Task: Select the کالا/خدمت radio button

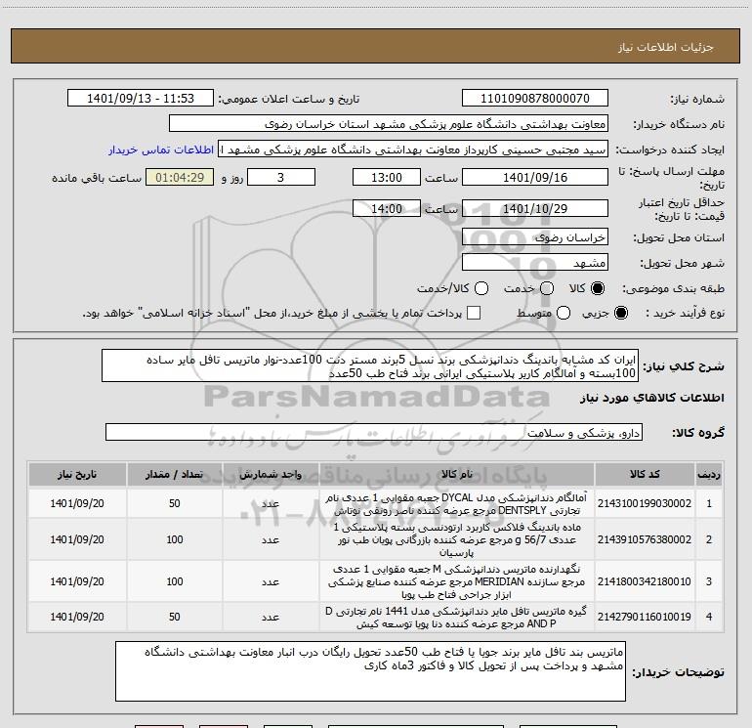Action: coord(481,288)
